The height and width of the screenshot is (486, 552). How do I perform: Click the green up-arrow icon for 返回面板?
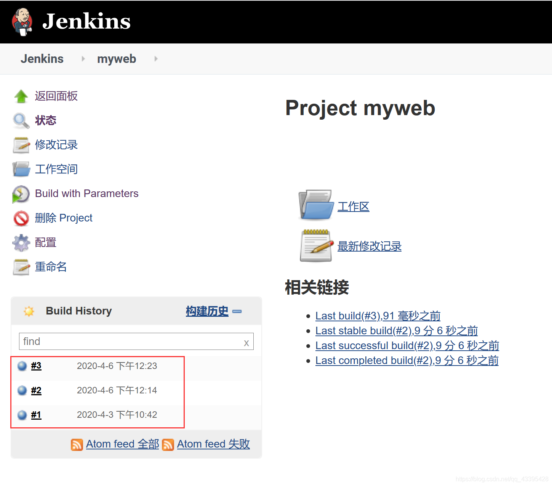pyautogui.click(x=21, y=96)
